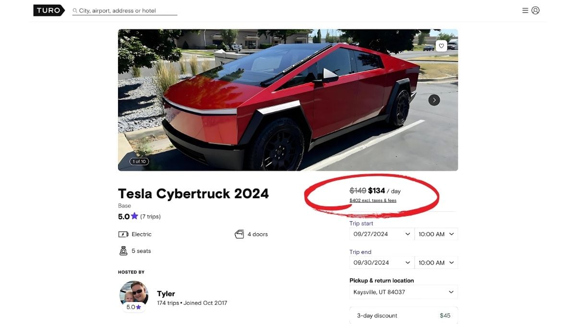Open the main Cybertruck photo
The height and width of the screenshot is (324, 576).
click(x=288, y=100)
